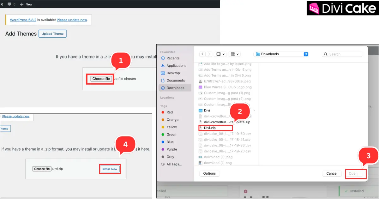379x199 pixels.
Task: Click 'Please update now' beside WordPress 6.8.2 notice
Action: [72, 20]
